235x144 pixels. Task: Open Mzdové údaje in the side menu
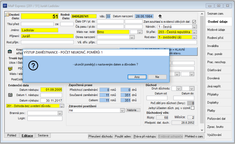tap(216, 30)
